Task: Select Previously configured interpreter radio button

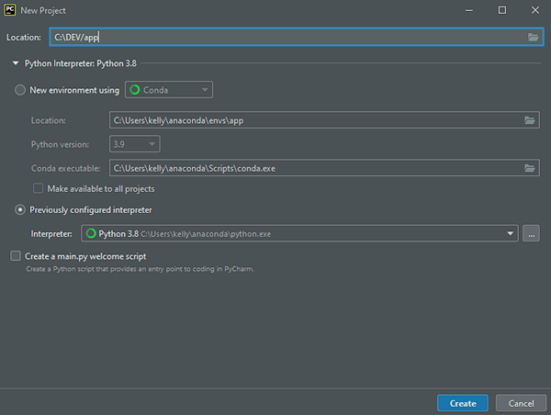Action: coord(20,209)
